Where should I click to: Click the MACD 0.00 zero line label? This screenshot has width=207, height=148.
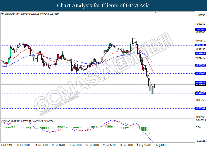[198, 127]
